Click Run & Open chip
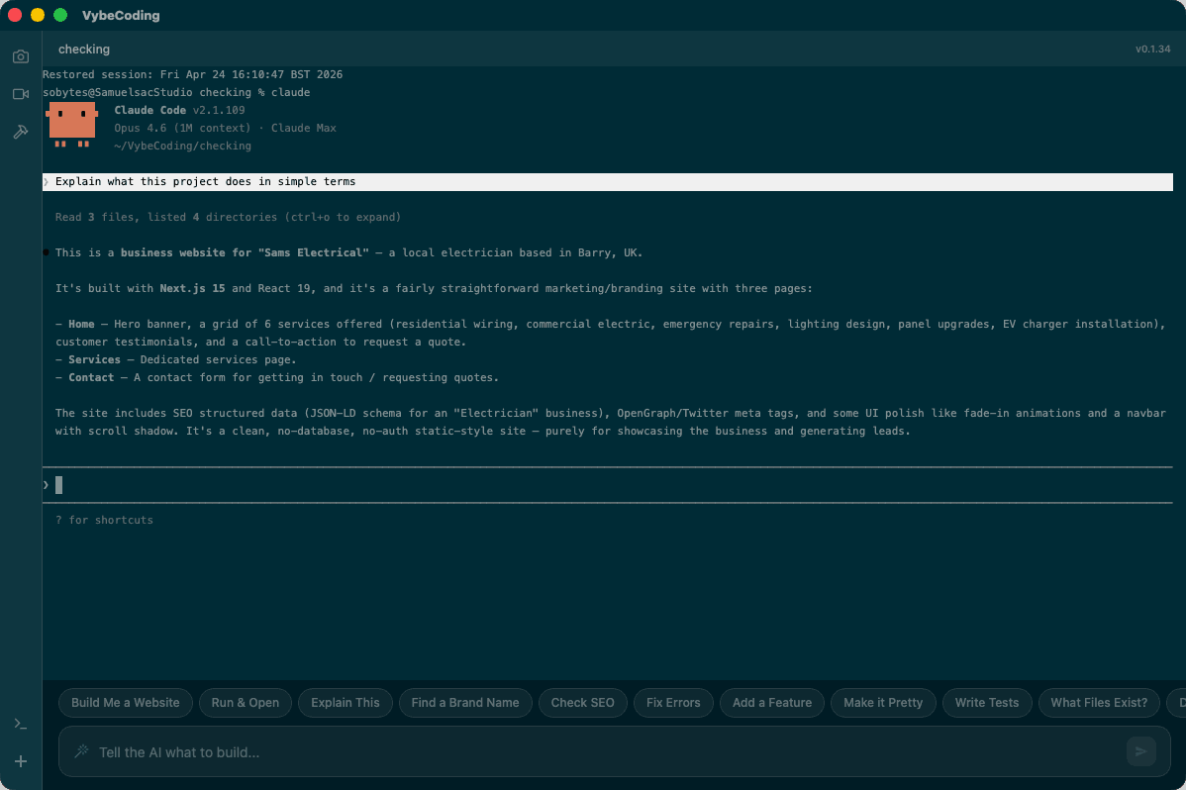1186x790 pixels. pyautogui.click(x=246, y=702)
